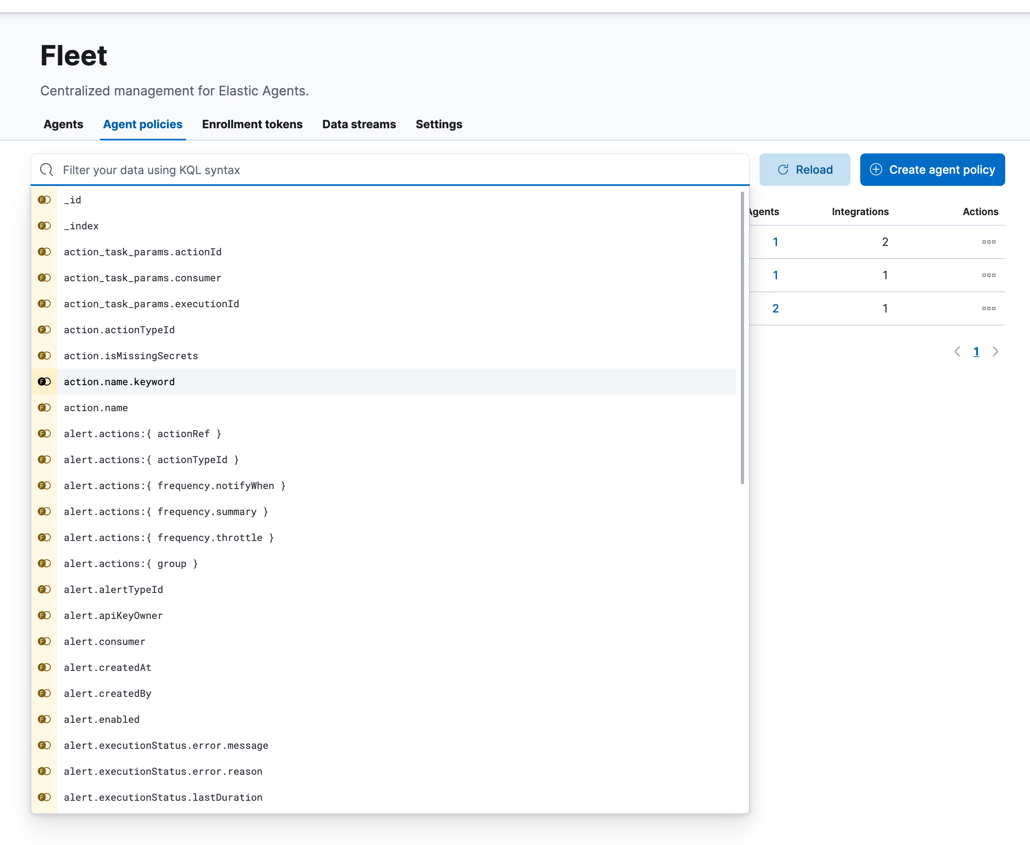The height and width of the screenshot is (845, 1030).
Task: Choose action.actionTypeId from the autocomplete dropdown
Action: (x=119, y=330)
